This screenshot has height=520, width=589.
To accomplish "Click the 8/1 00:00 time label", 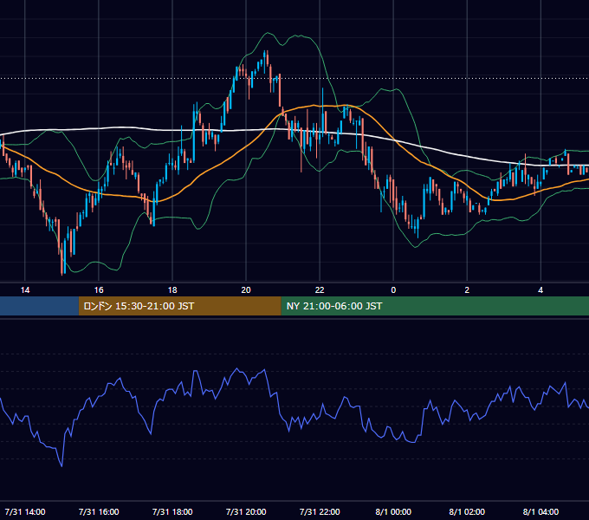I will pyautogui.click(x=393, y=511).
